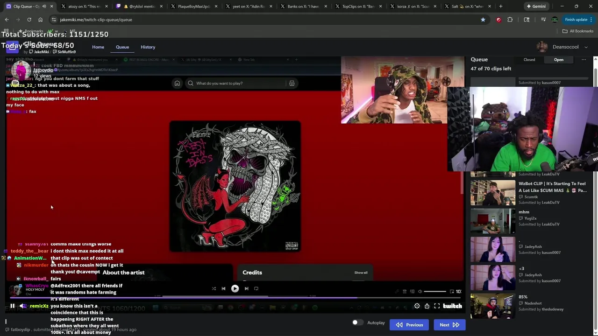Screen dimensions: 598x336
Task: Open the browser extensions puzzle icon
Action: tap(510, 20)
